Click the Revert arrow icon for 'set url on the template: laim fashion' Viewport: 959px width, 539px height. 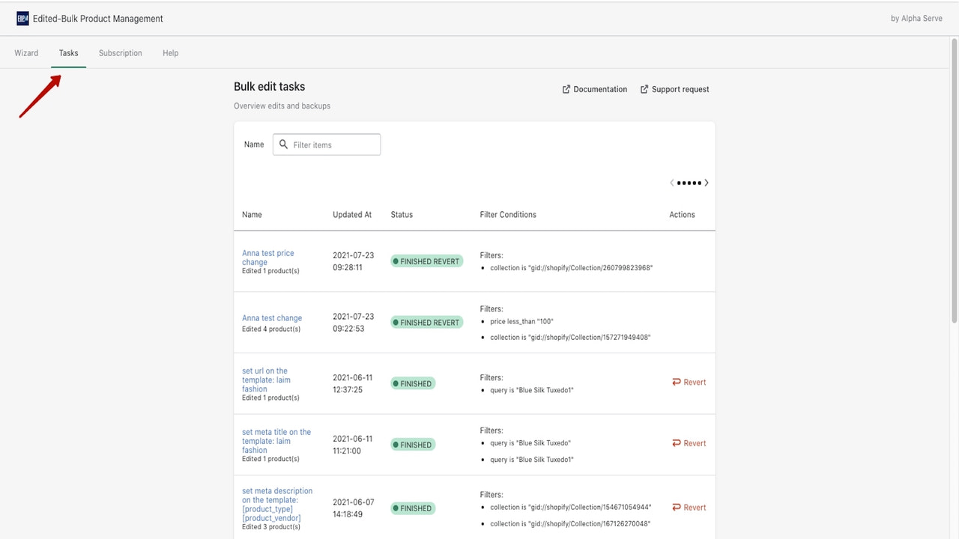[677, 382]
